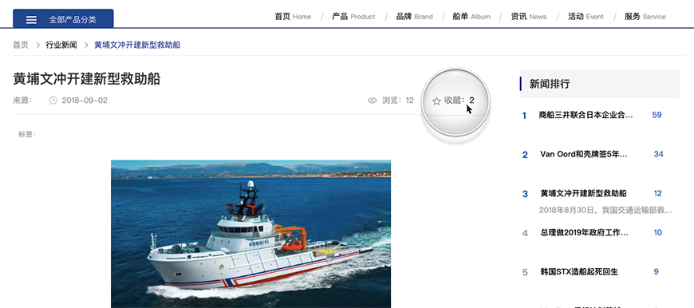Click the hamburger menu icon
Image resolution: width=694 pixels, height=308 pixels.
(x=31, y=19)
